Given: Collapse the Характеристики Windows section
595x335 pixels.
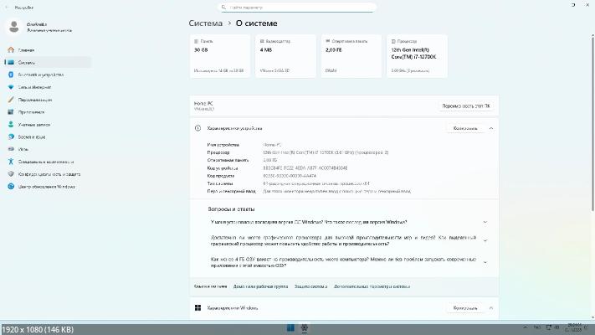Looking at the screenshot, I should click(491, 308).
